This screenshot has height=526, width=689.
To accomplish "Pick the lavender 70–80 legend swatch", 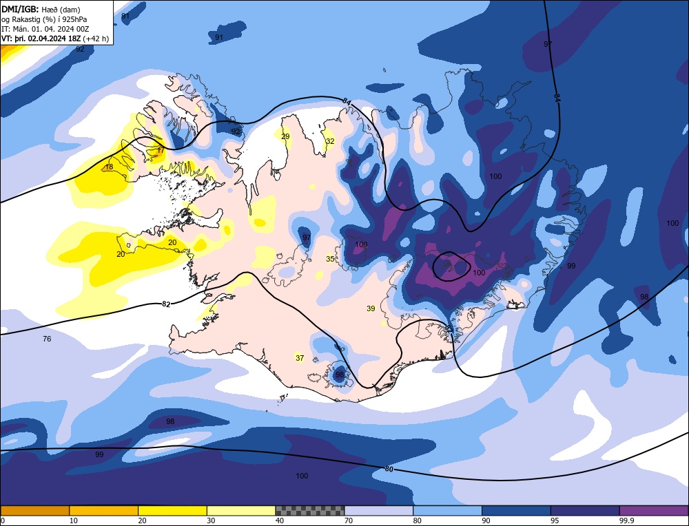I will click(379, 510).
